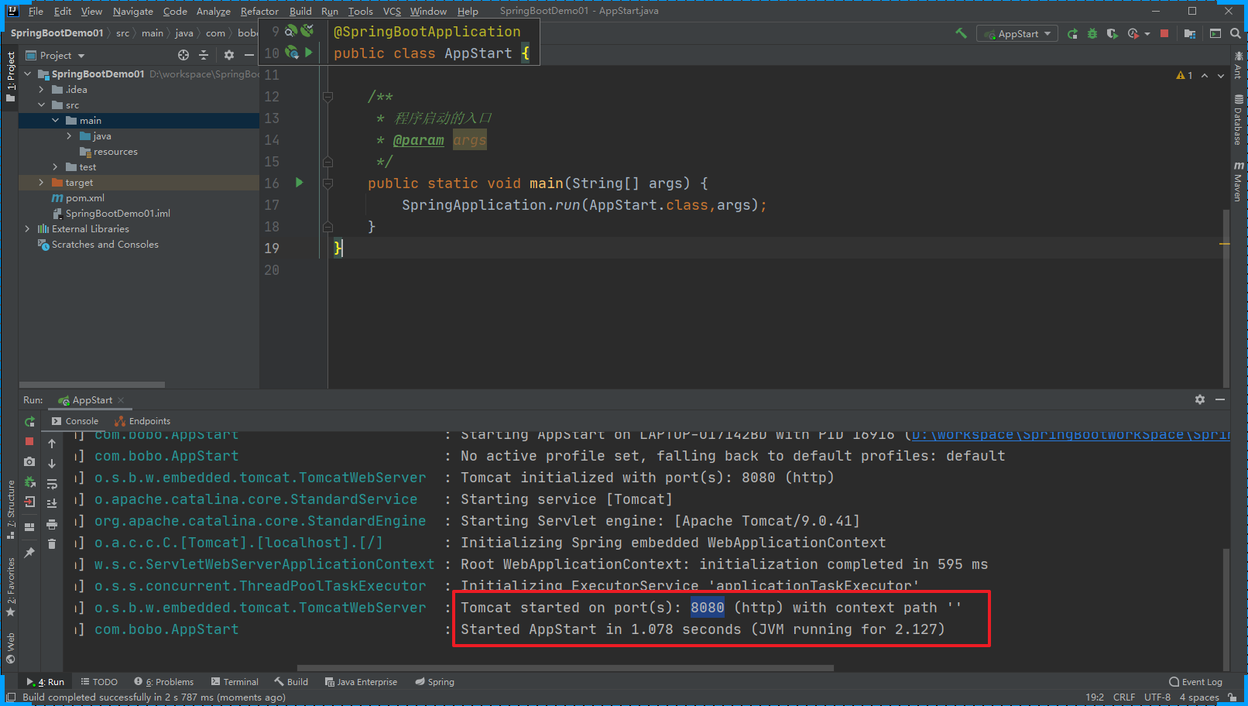
Task: Open the Terminal tool window tab
Action: pyautogui.click(x=235, y=682)
